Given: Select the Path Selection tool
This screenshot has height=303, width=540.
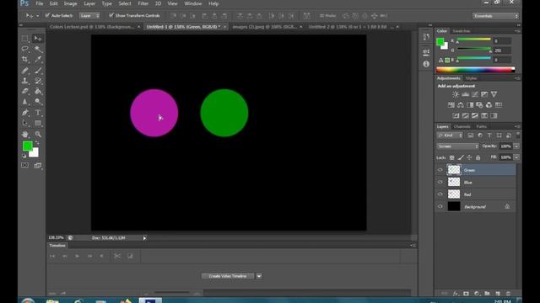Looking at the screenshot, I should coord(24,123).
